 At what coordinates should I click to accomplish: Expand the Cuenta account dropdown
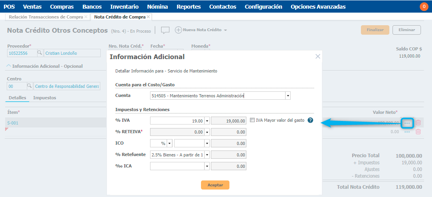288,96
